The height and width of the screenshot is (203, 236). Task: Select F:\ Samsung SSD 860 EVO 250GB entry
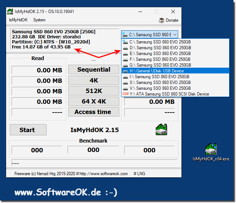coord(175,59)
